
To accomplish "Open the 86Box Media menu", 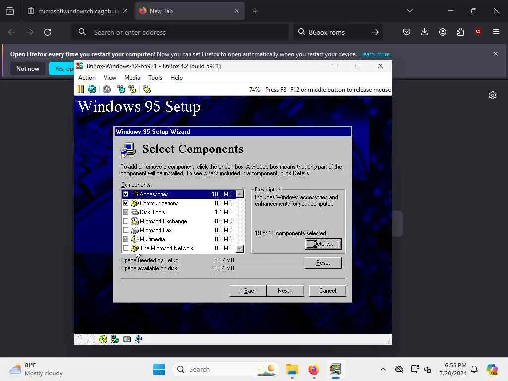I will pyautogui.click(x=132, y=78).
